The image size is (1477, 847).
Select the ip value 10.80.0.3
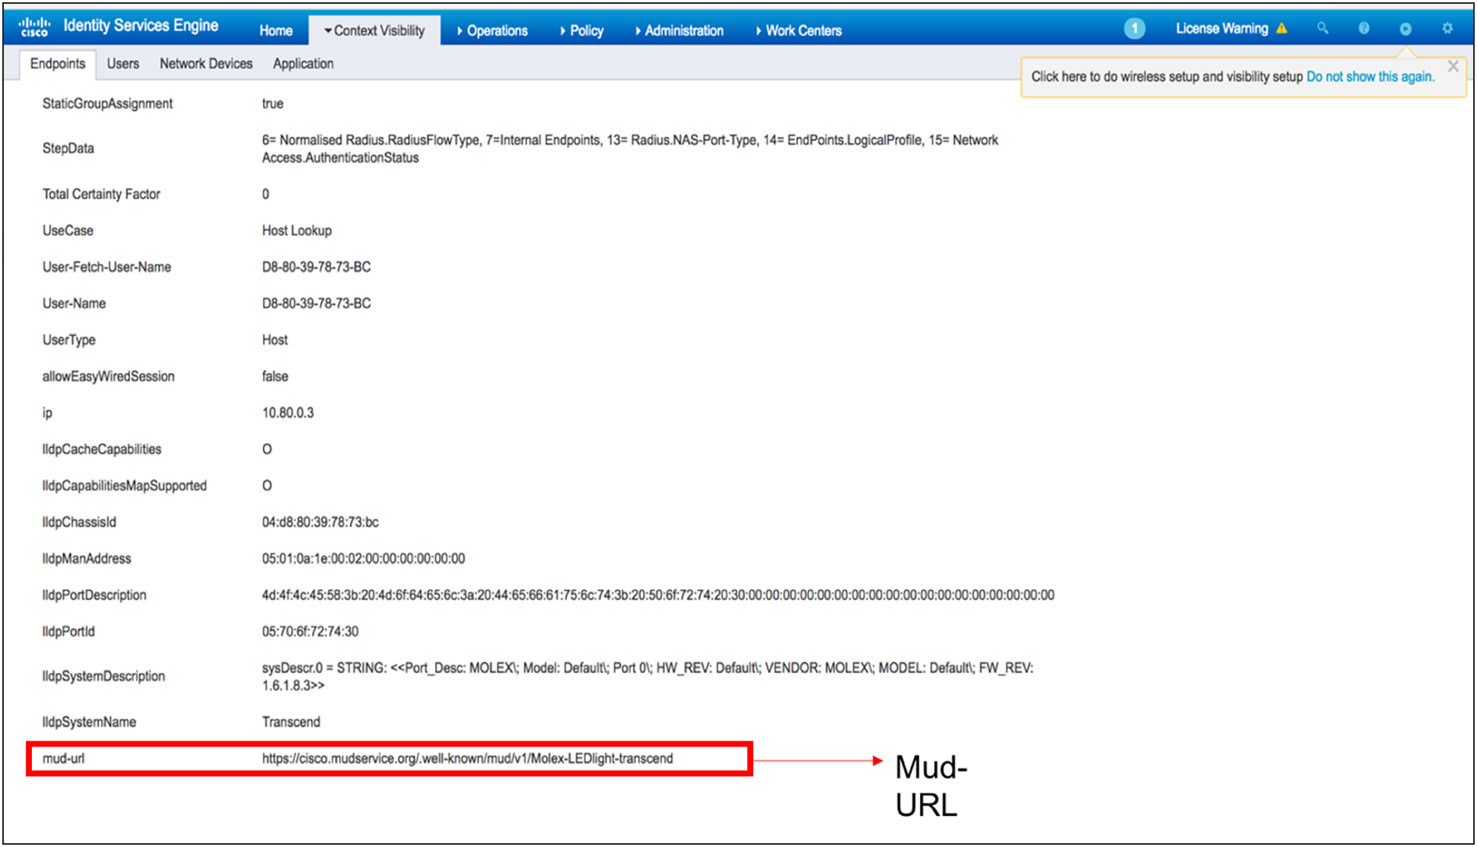pos(288,413)
